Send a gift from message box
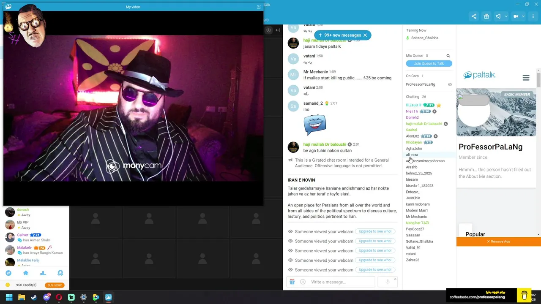541x304 pixels. coord(292,282)
